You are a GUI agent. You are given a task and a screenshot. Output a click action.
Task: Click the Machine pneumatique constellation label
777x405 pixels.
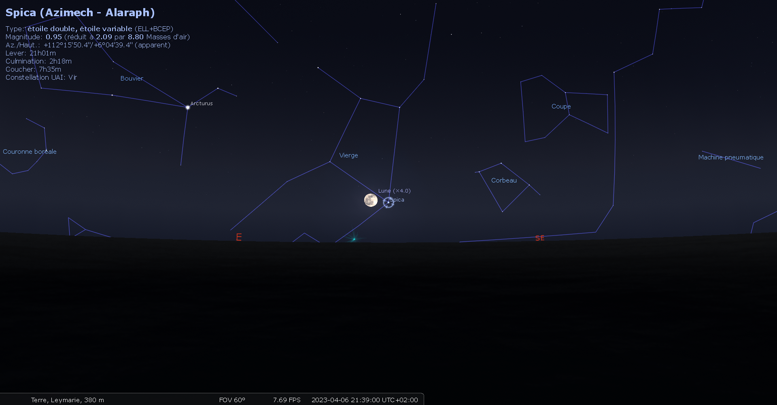730,157
